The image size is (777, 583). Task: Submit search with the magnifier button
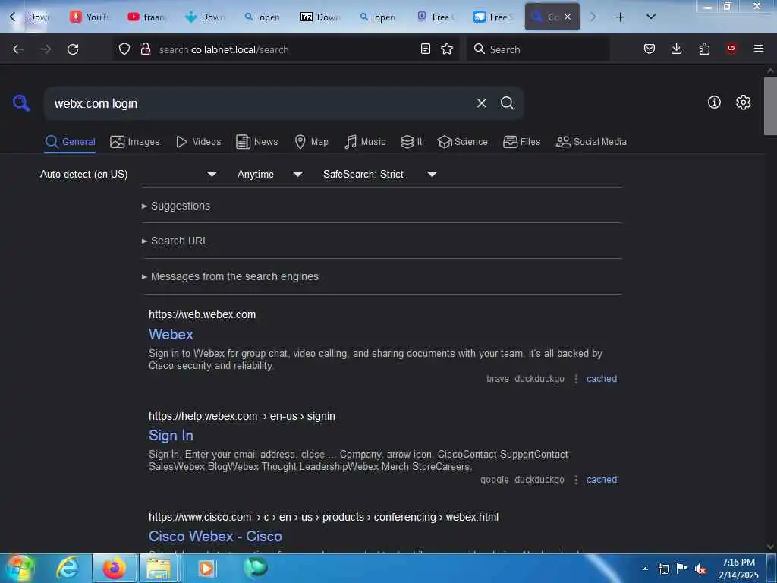click(x=507, y=103)
